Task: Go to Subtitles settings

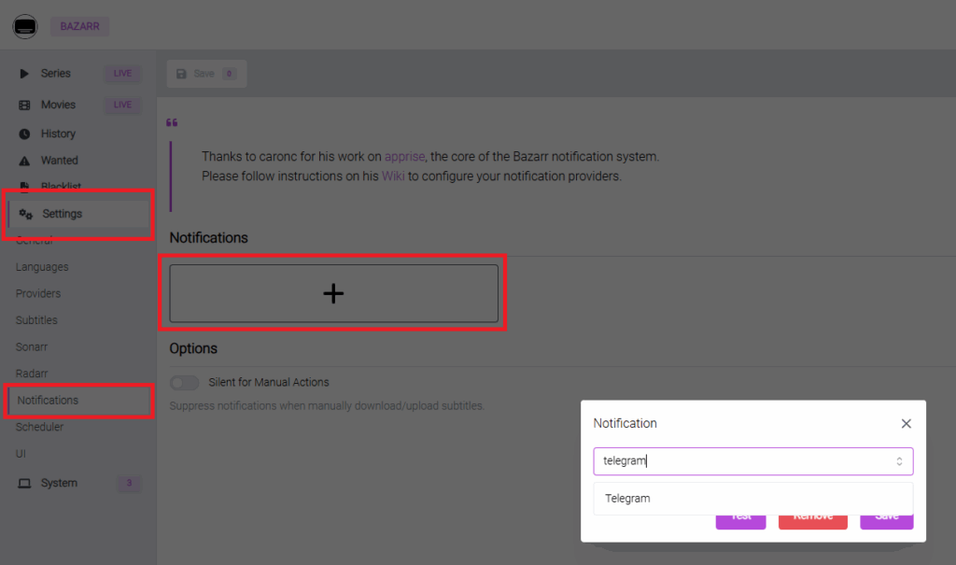Action: tap(36, 320)
